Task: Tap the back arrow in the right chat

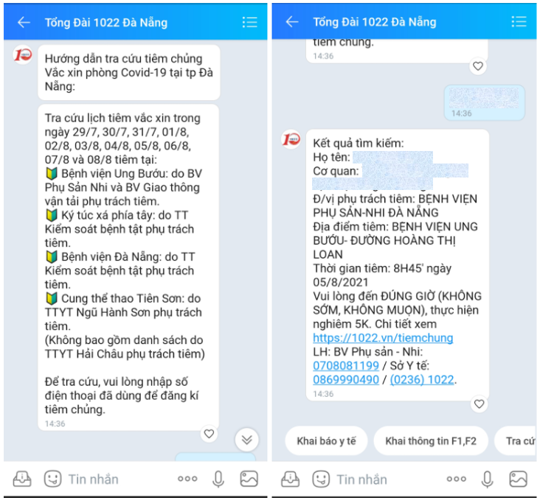Action: coord(292,22)
